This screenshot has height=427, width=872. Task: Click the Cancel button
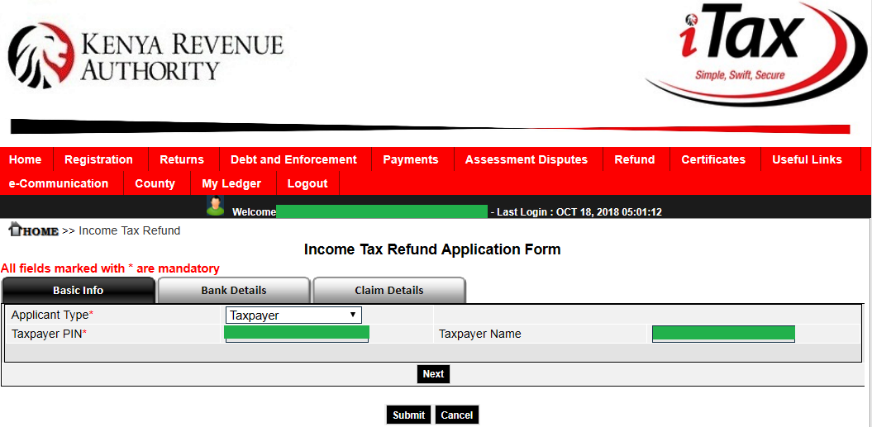456,415
